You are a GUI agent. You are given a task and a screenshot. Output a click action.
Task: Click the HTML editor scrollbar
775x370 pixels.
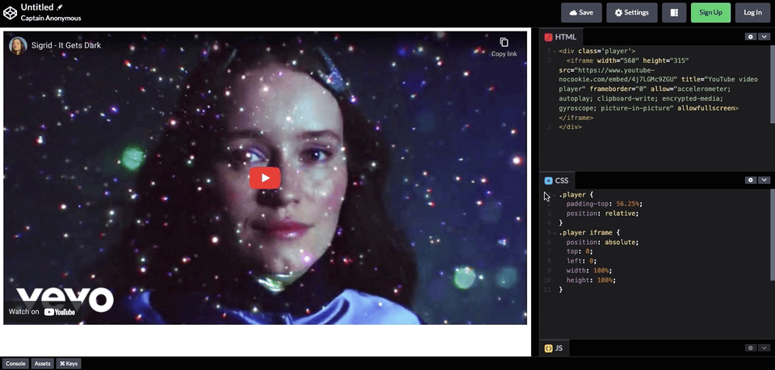click(x=773, y=84)
